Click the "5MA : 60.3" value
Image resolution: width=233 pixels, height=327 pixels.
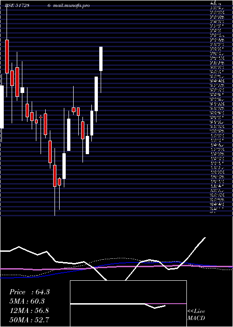click(27, 301)
